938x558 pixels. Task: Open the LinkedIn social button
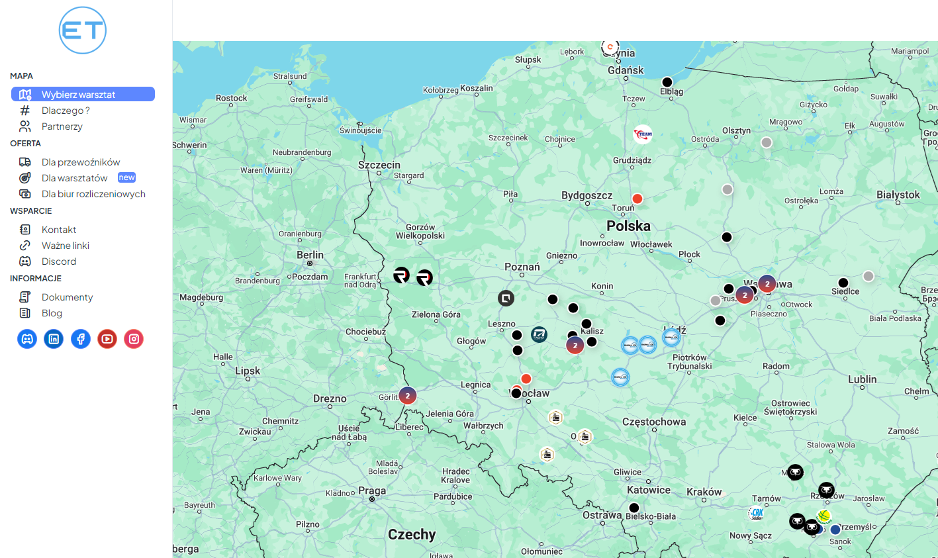pyautogui.click(x=54, y=339)
